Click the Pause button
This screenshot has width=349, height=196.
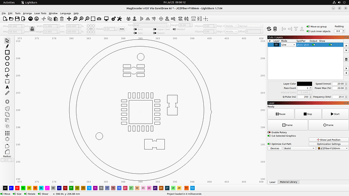click(x=281, y=114)
